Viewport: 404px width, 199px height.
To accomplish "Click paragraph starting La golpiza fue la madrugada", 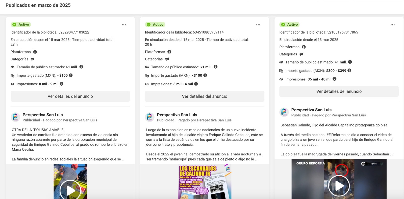I will [336, 154].
